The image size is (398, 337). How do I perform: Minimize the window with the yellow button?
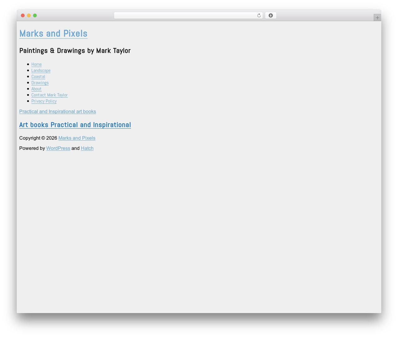point(29,16)
